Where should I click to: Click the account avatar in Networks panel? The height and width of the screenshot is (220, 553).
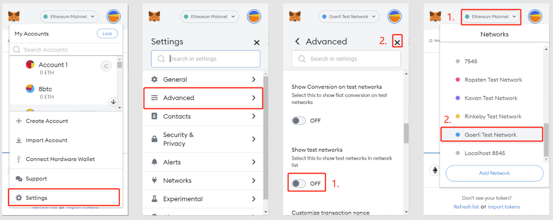[x=535, y=17]
